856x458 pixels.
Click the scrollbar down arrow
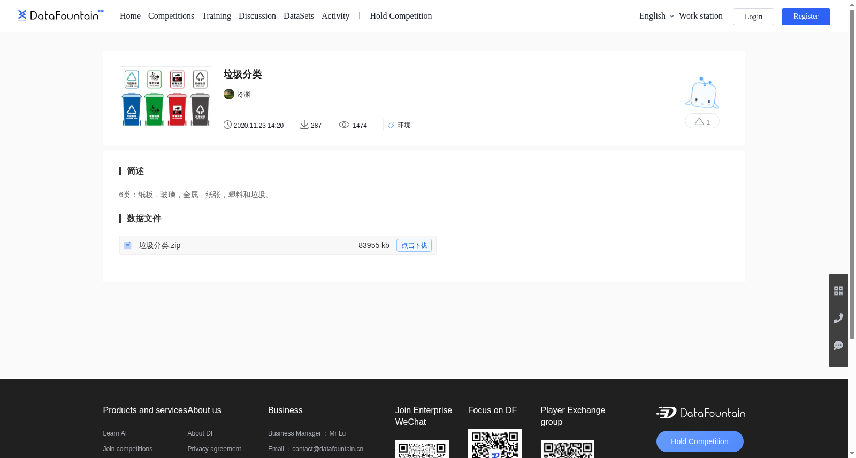(852, 453)
